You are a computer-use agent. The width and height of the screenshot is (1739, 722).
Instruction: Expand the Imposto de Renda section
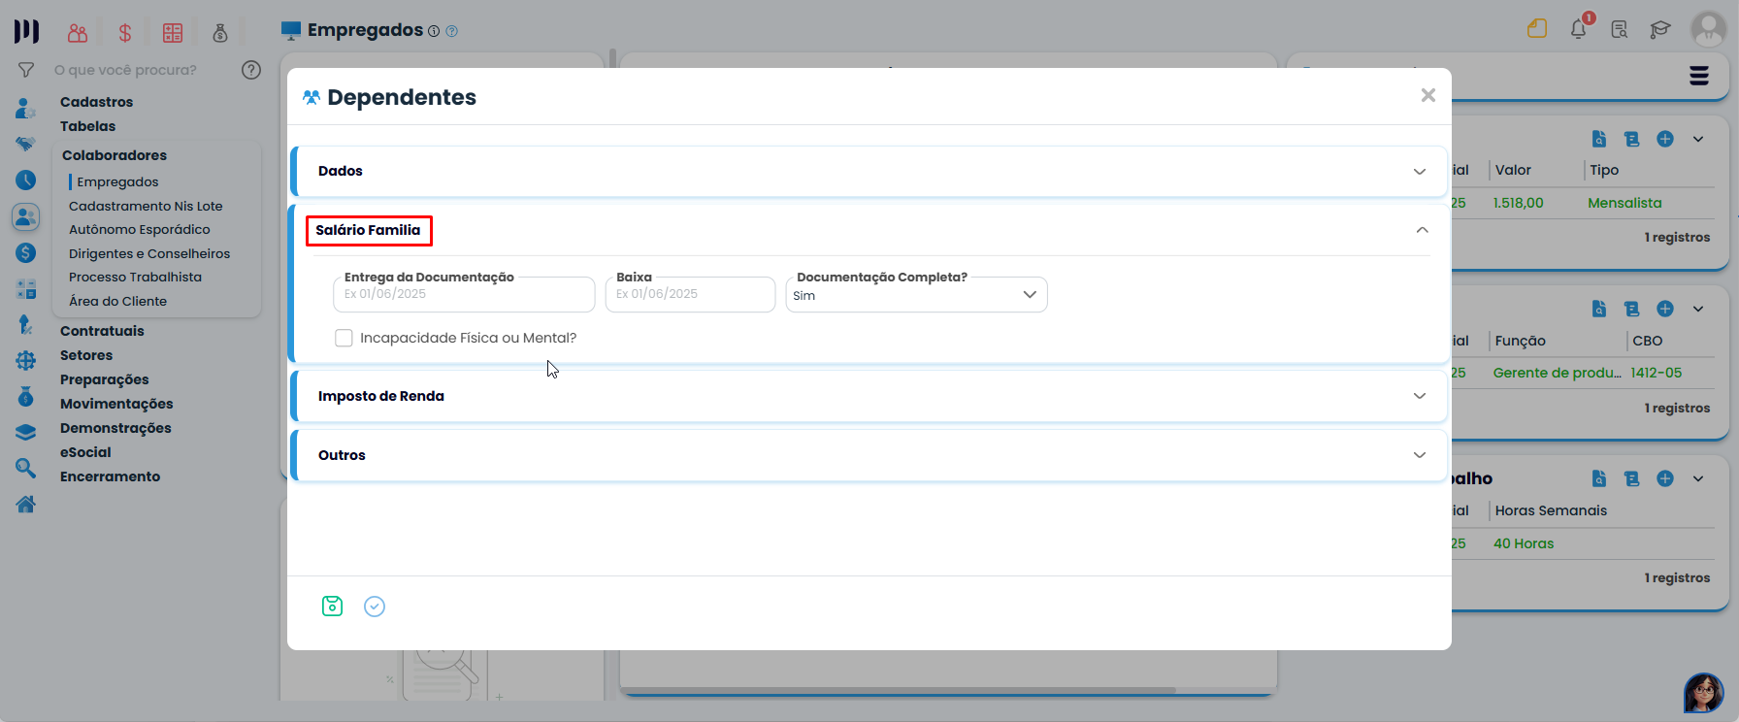pyautogui.click(x=869, y=396)
